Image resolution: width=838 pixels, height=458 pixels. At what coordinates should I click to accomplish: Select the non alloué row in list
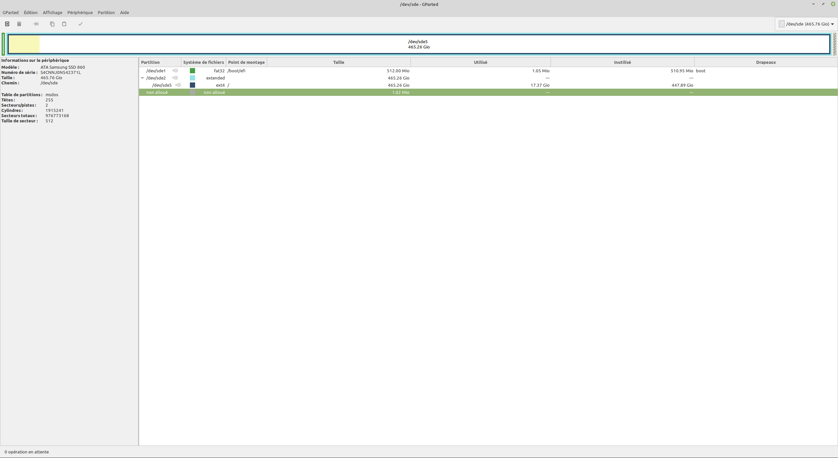tap(295, 92)
